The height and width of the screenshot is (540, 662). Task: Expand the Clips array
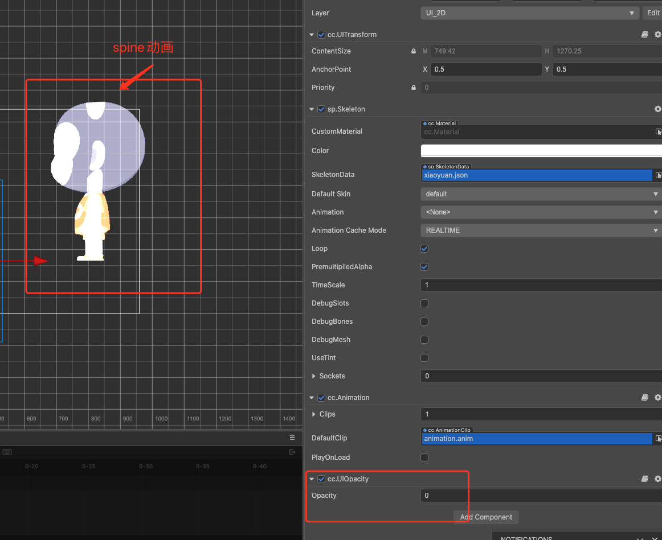pyautogui.click(x=314, y=414)
